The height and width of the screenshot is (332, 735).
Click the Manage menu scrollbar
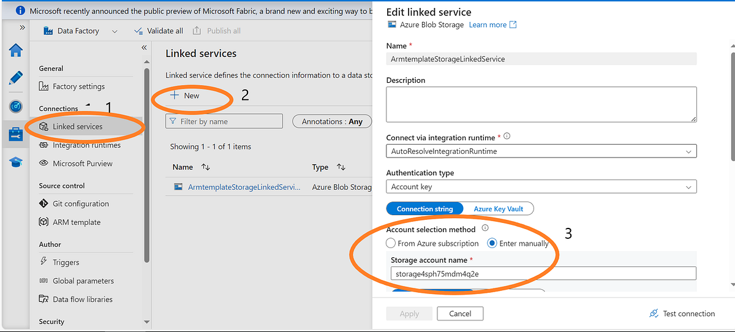(146, 165)
